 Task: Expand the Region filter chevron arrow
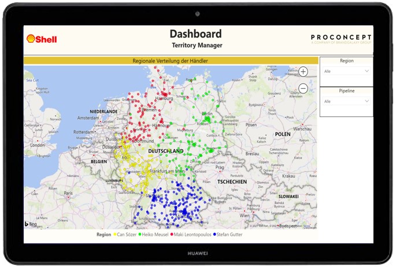[x=367, y=71]
